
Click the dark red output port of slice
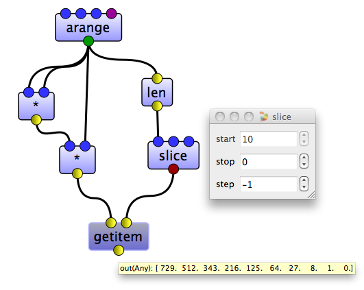click(173, 169)
